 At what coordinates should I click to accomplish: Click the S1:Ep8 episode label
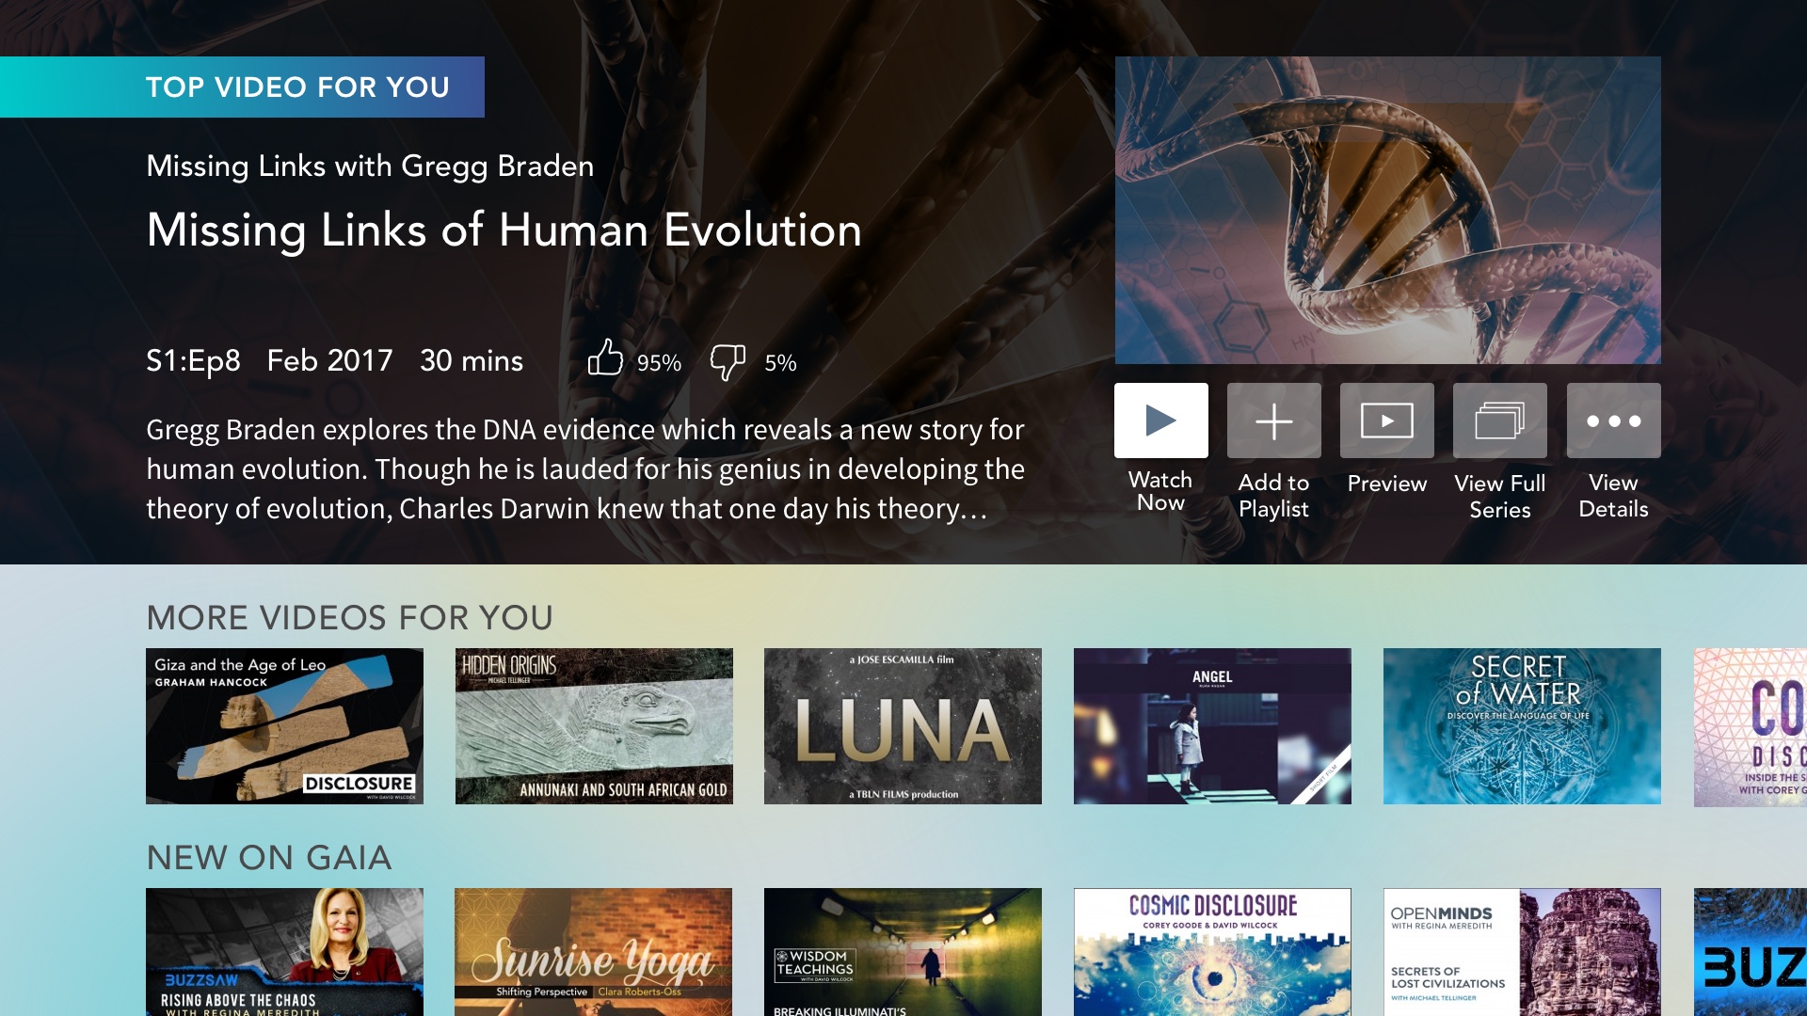[193, 360]
